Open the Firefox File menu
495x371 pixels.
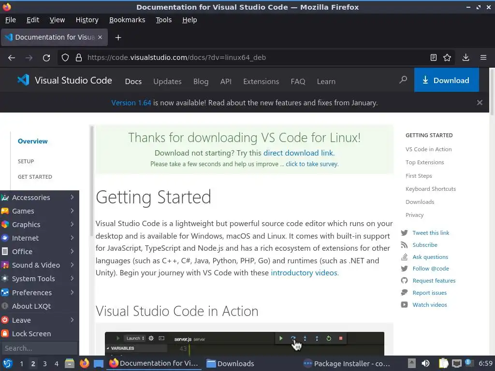(x=11, y=20)
